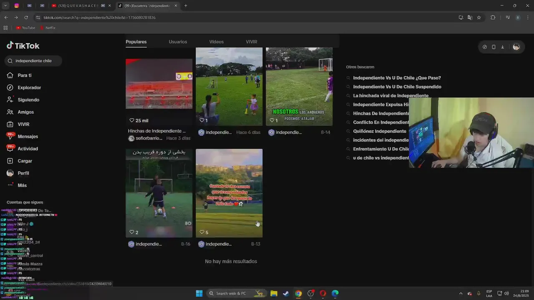Click the install app icon in address bar
Screen dimensions: 534x300
point(461,17)
